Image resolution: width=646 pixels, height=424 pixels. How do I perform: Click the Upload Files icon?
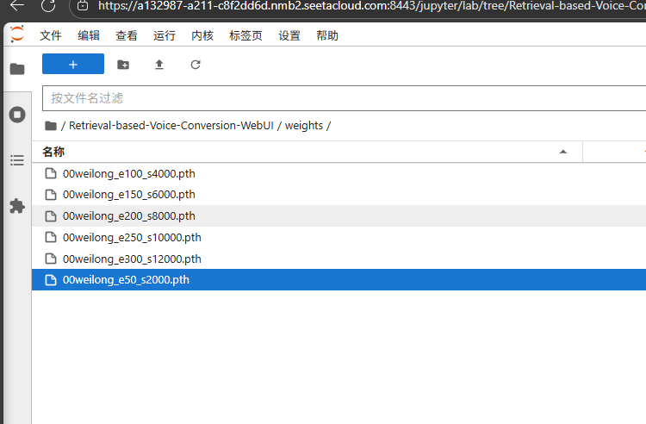pyautogui.click(x=158, y=65)
